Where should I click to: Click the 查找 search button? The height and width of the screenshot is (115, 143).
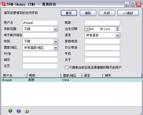69,13
